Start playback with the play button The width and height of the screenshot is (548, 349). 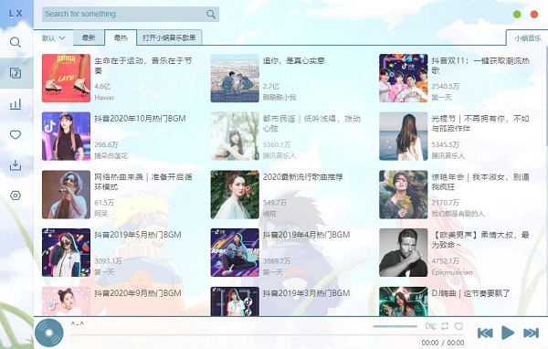pyautogui.click(x=508, y=333)
